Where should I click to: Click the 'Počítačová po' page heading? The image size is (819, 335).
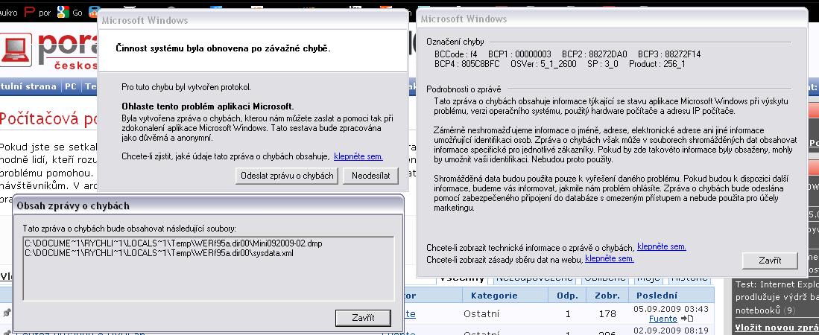48,120
